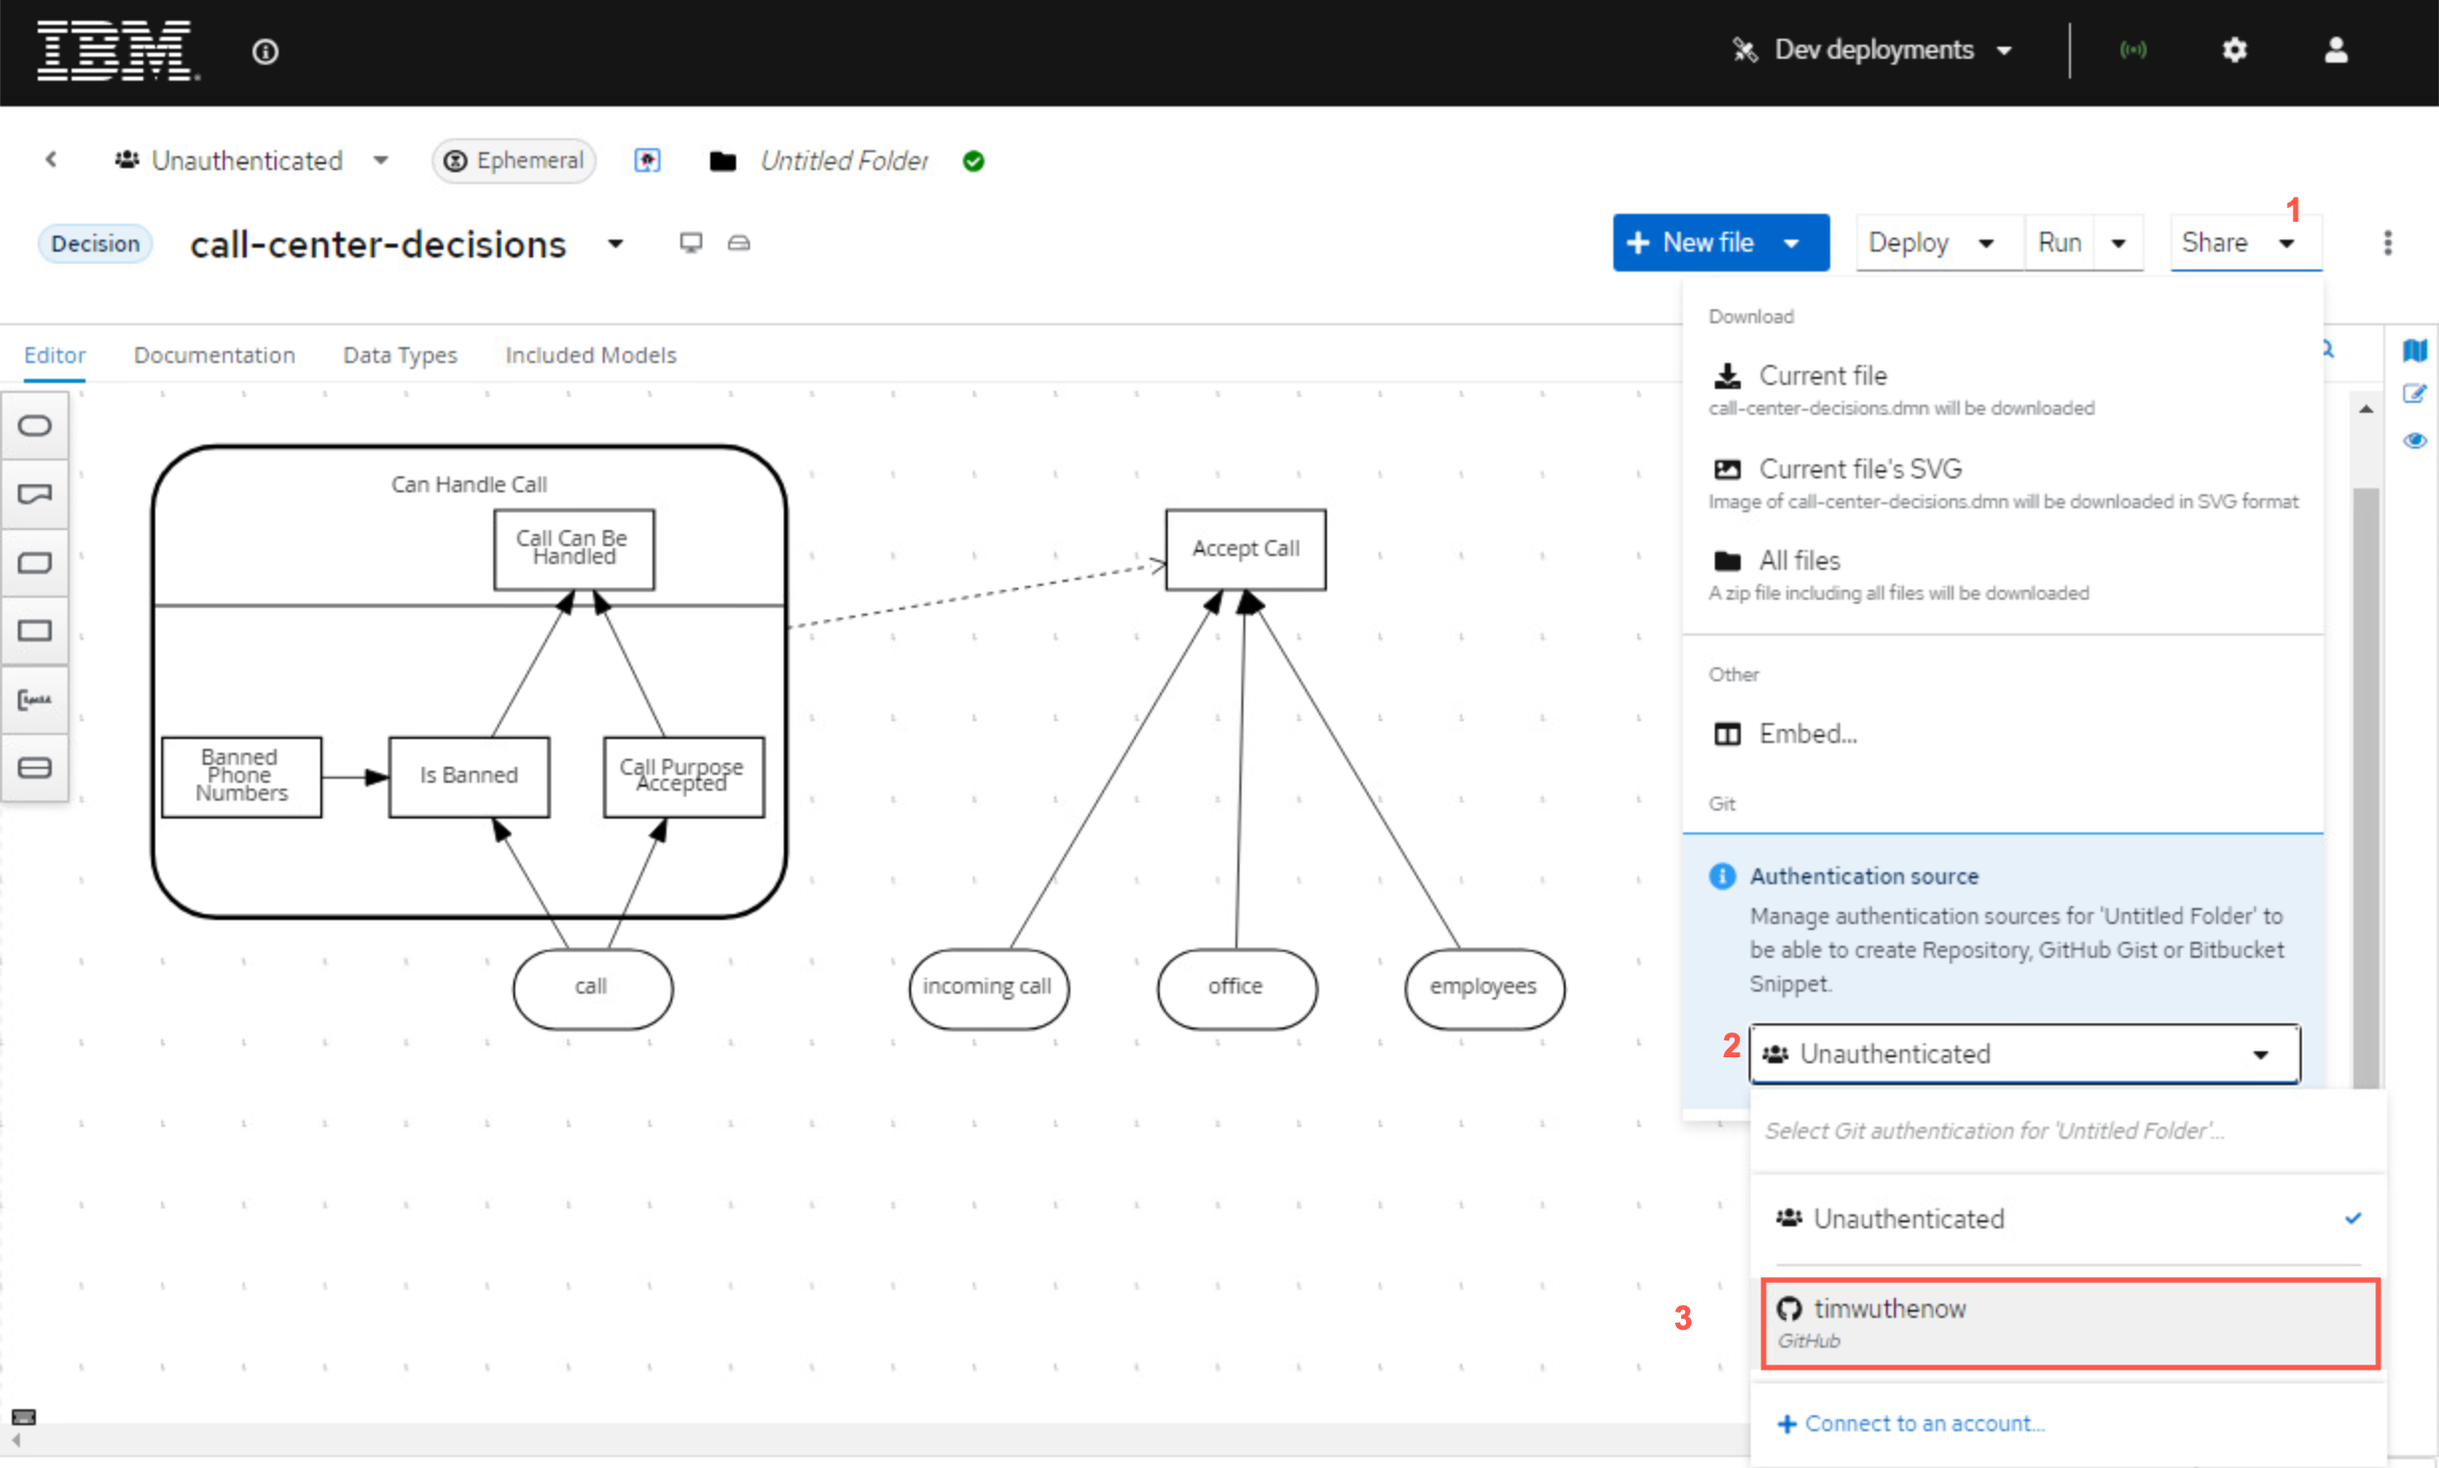Download All files as zip
This screenshot has height=1468, width=2439.
pos(2002,575)
